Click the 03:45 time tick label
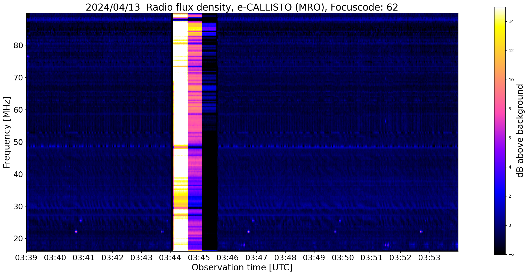Screen dimensions: 528x275 (x=199, y=258)
